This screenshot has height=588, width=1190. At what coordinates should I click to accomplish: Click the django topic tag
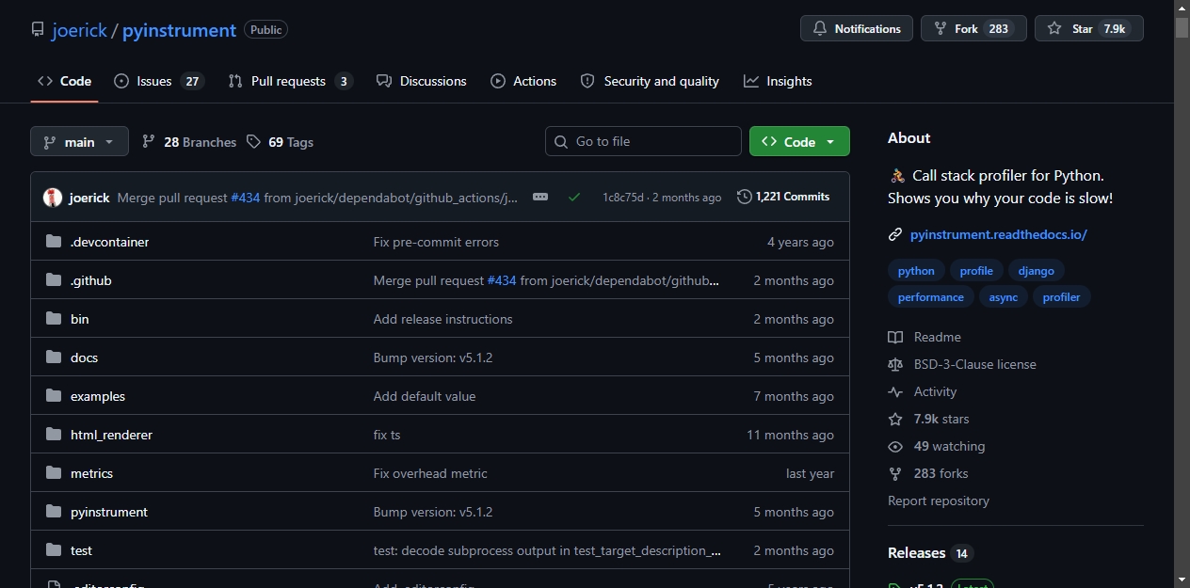pyautogui.click(x=1037, y=271)
